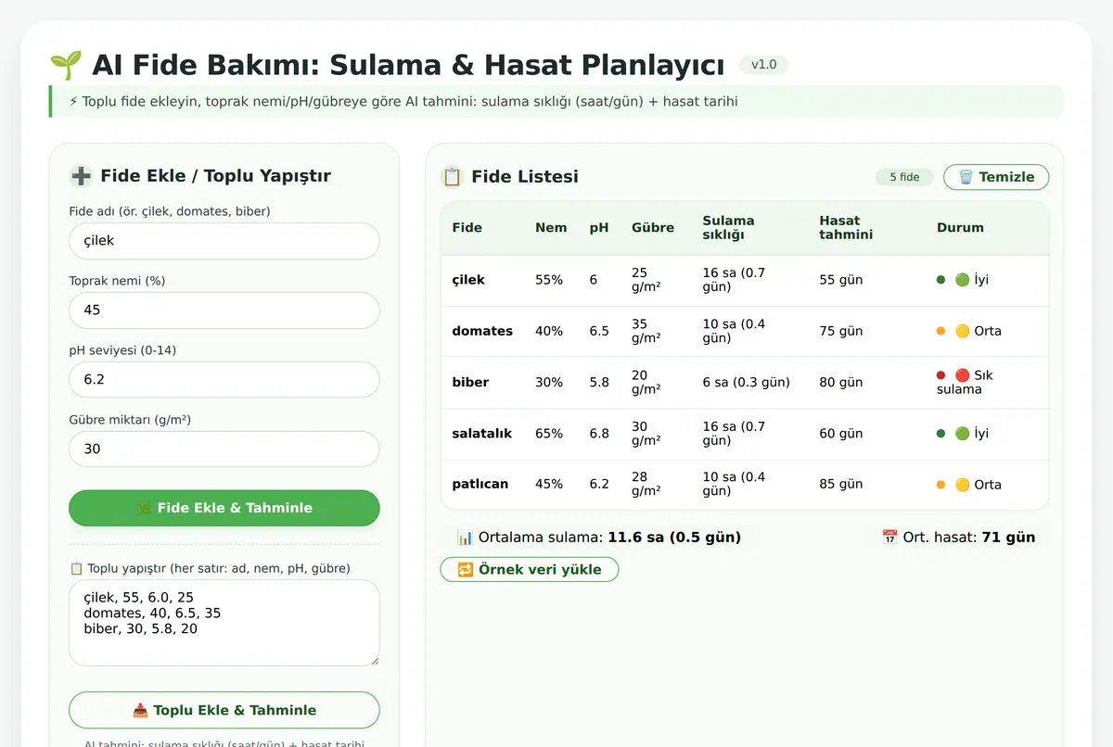Click the 65% moisture cell for salatalık
This screenshot has height=747, width=1113.
pos(549,433)
